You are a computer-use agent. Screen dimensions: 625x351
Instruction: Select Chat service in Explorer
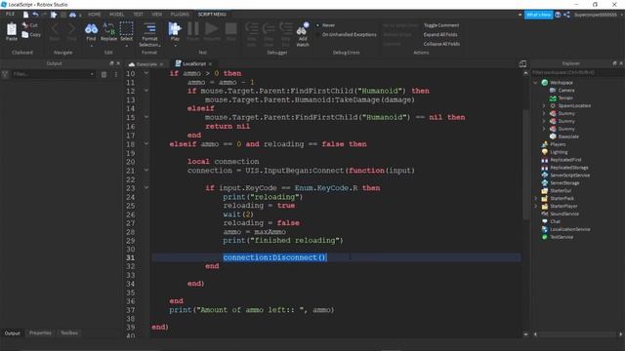(x=555, y=221)
